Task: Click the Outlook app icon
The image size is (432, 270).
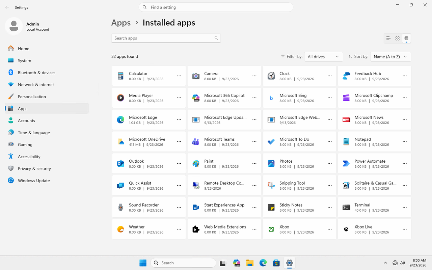Action: 120,164
